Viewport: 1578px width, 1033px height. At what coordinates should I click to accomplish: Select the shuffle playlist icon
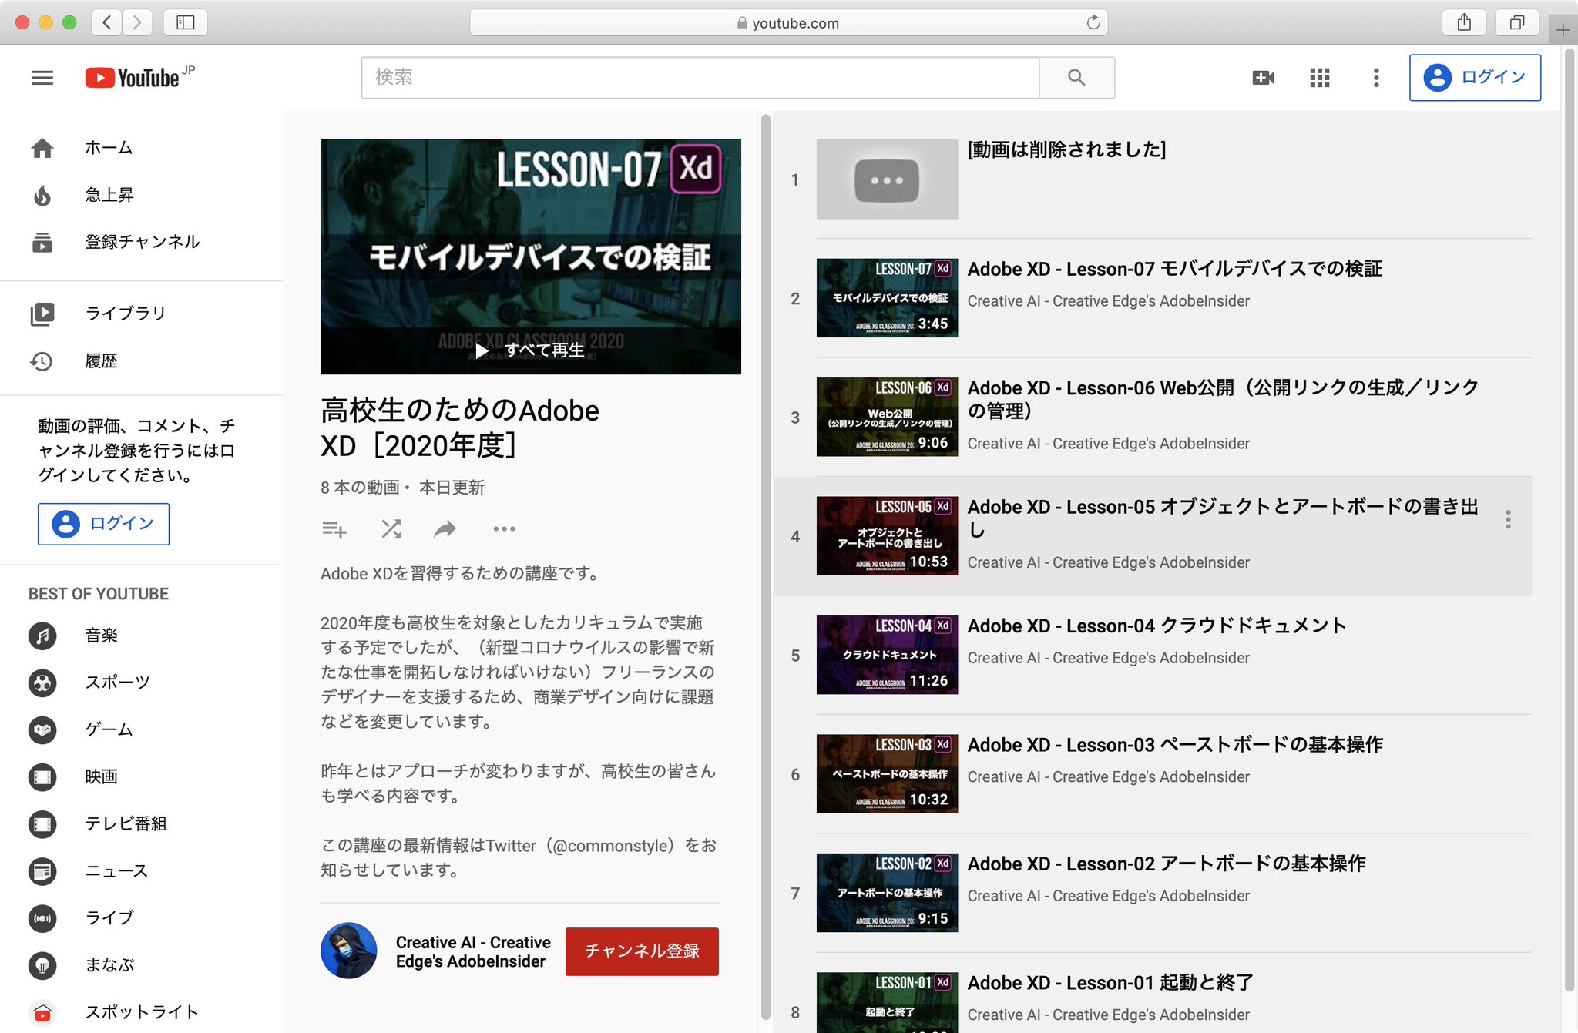coord(391,529)
